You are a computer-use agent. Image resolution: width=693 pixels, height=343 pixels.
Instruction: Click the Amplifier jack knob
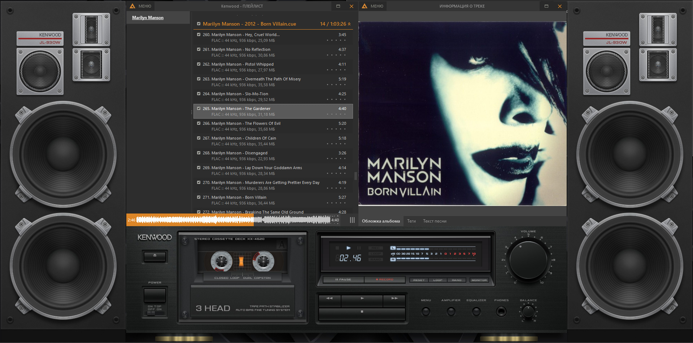click(x=451, y=312)
